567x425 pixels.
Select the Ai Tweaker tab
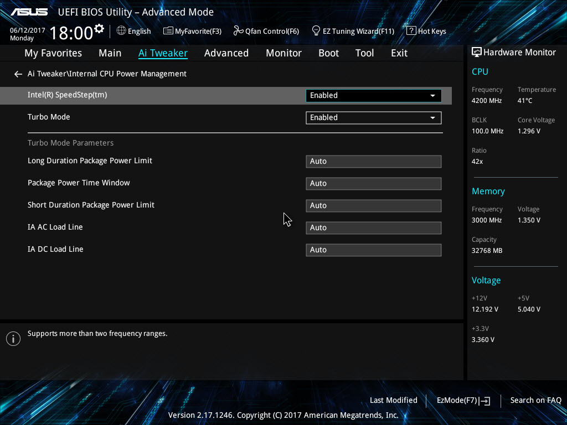[163, 53]
